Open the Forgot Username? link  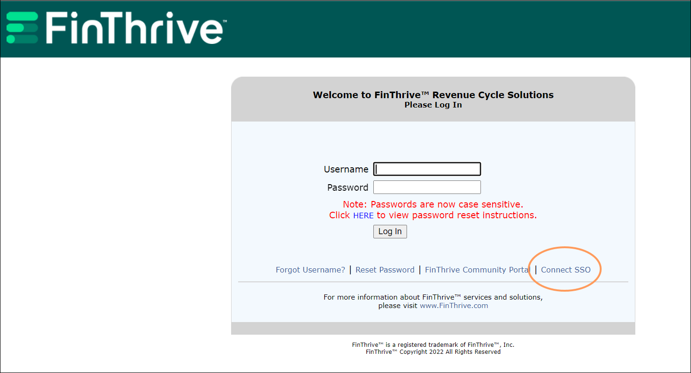pyautogui.click(x=310, y=270)
